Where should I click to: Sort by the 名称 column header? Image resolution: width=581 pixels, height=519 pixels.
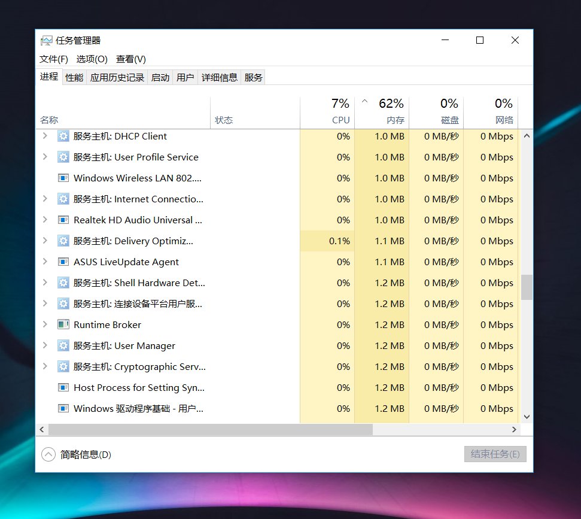tap(123, 113)
